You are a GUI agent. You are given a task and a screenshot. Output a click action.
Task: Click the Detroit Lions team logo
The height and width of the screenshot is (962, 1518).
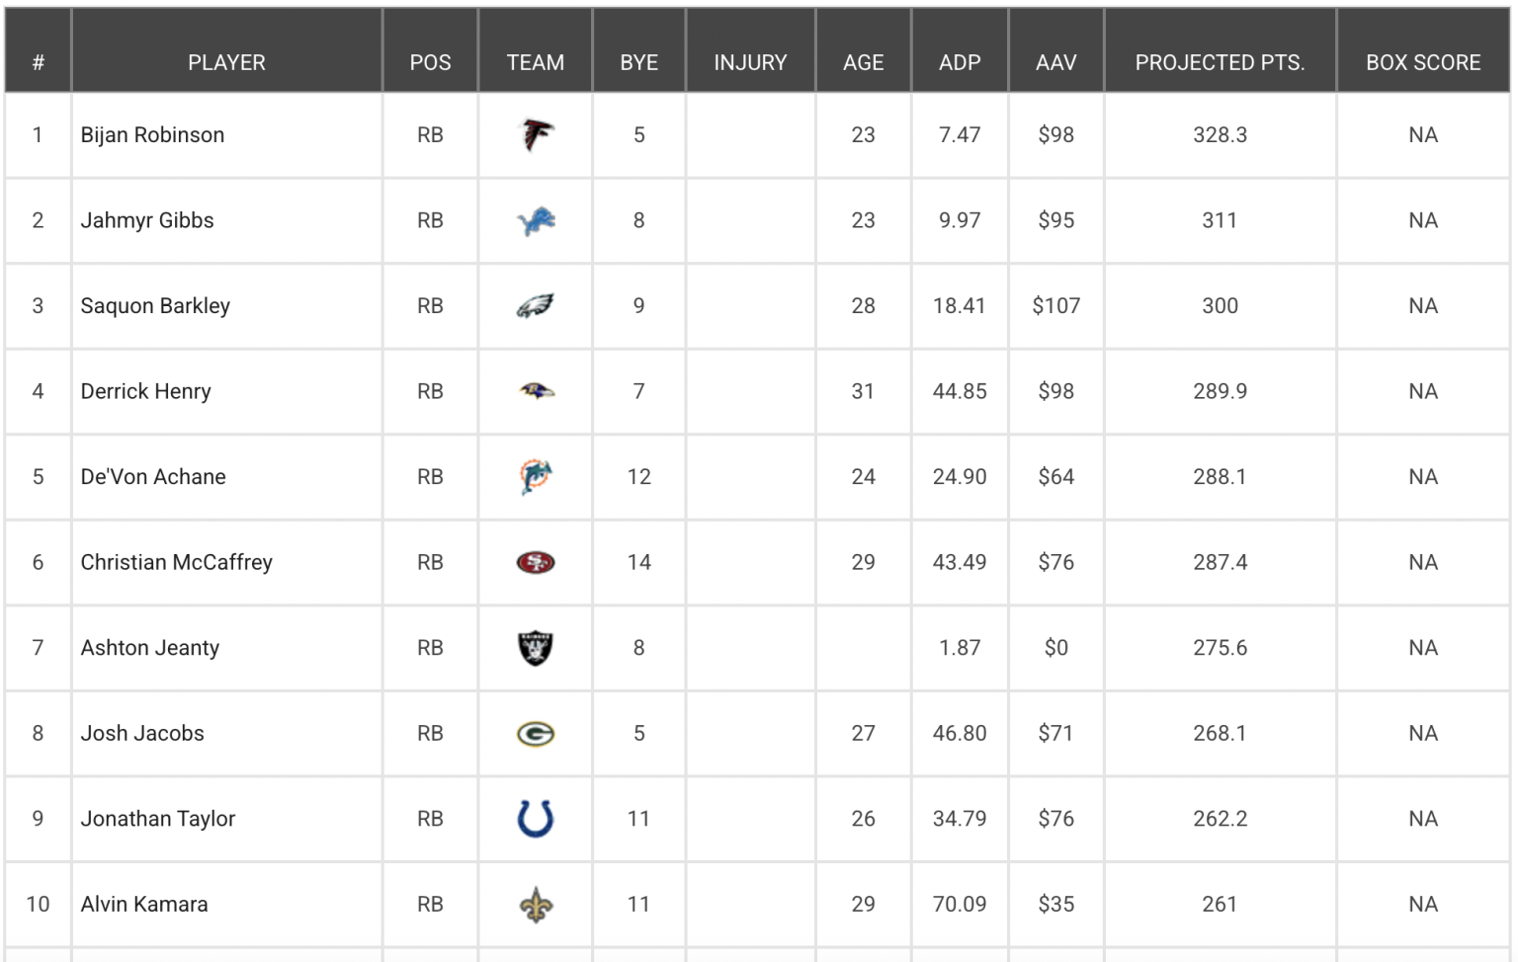tap(536, 221)
